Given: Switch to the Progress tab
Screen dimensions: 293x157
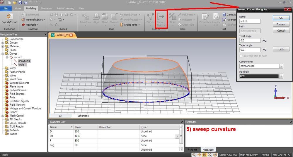Looking at the screenshot, I should (x=192, y=150).
